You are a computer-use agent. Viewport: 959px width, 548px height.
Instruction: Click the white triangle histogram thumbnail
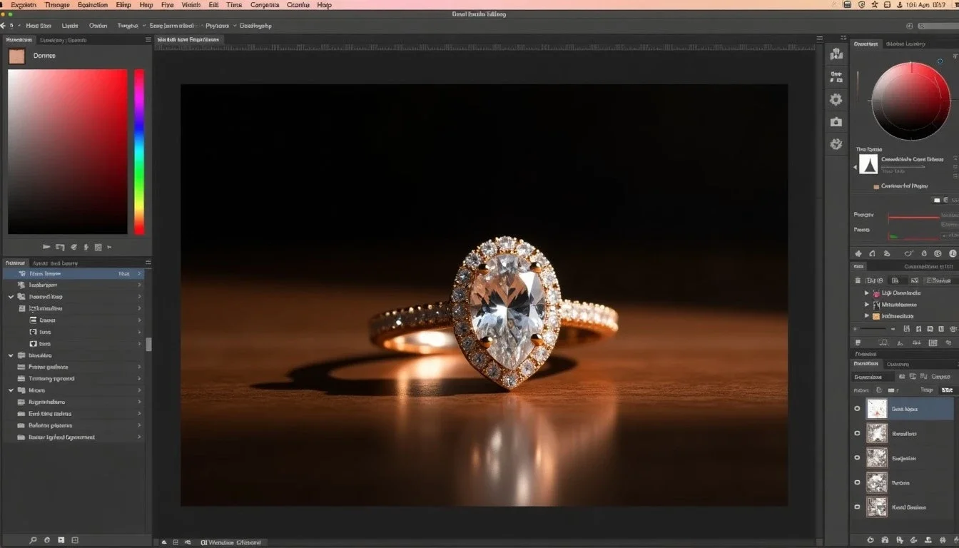[x=868, y=164]
